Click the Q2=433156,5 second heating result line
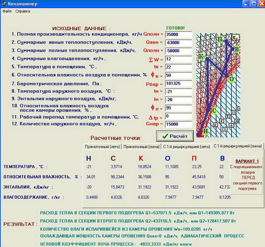Viewport: 265px width, 247px height. pyautogui.click(x=138, y=221)
